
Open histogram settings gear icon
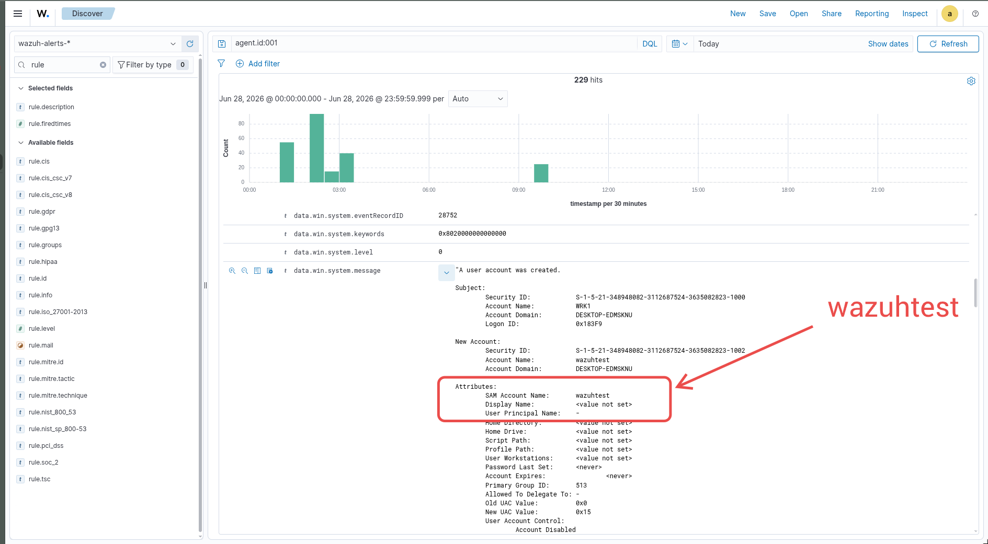[x=971, y=81]
